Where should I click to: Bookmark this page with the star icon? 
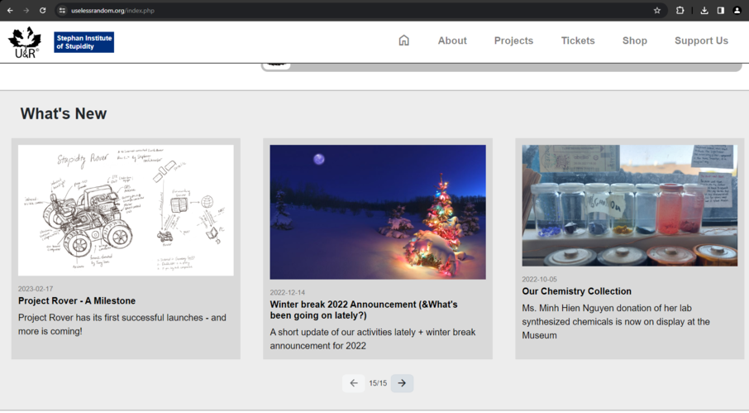[657, 11]
